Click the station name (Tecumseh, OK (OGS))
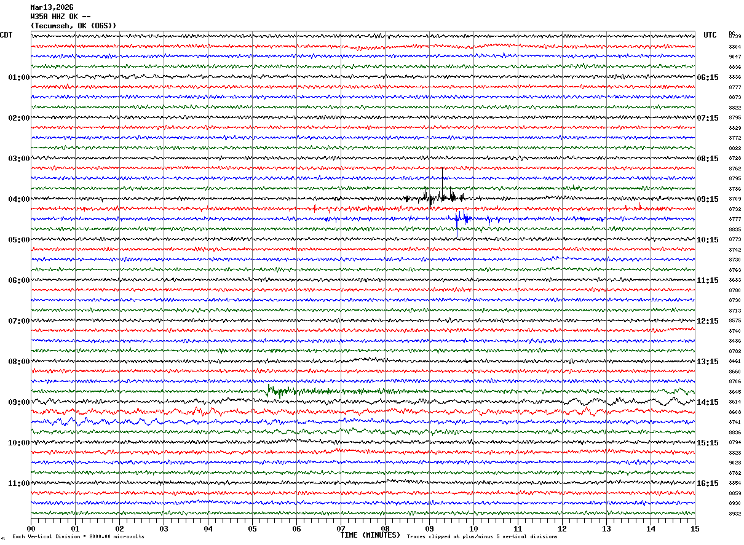The height and width of the screenshot is (545, 744). [x=73, y=26]
